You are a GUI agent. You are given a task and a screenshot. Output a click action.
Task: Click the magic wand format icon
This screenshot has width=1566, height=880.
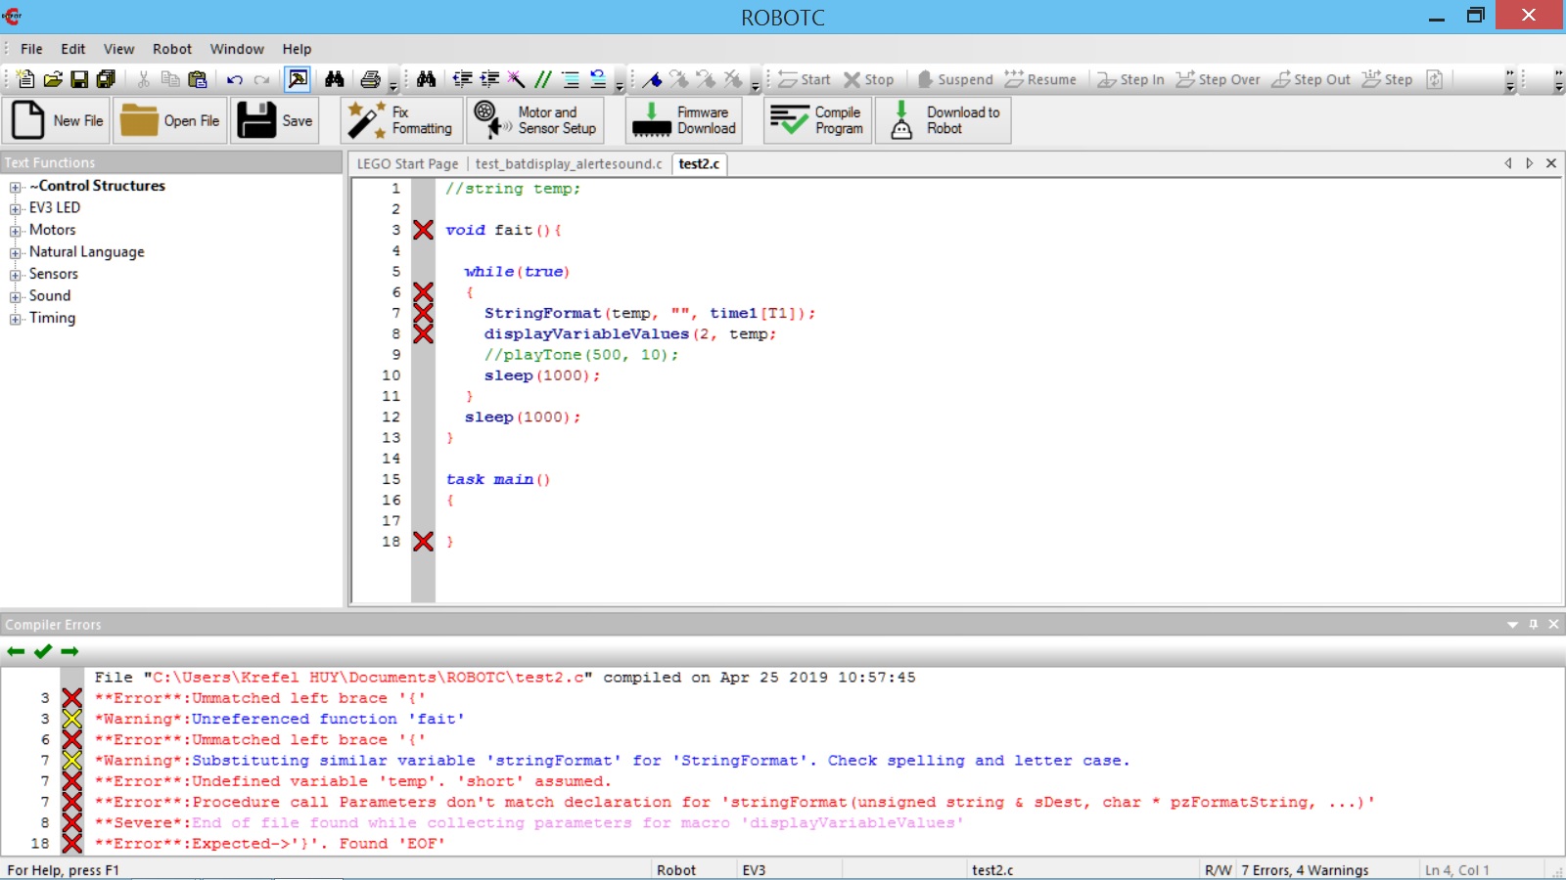[x=516, y=79]
